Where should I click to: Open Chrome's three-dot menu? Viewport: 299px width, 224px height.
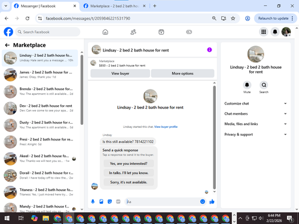point(292,19)
